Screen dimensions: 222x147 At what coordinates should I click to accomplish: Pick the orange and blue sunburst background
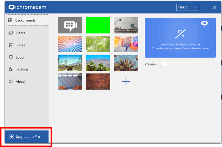coord(70,44)
